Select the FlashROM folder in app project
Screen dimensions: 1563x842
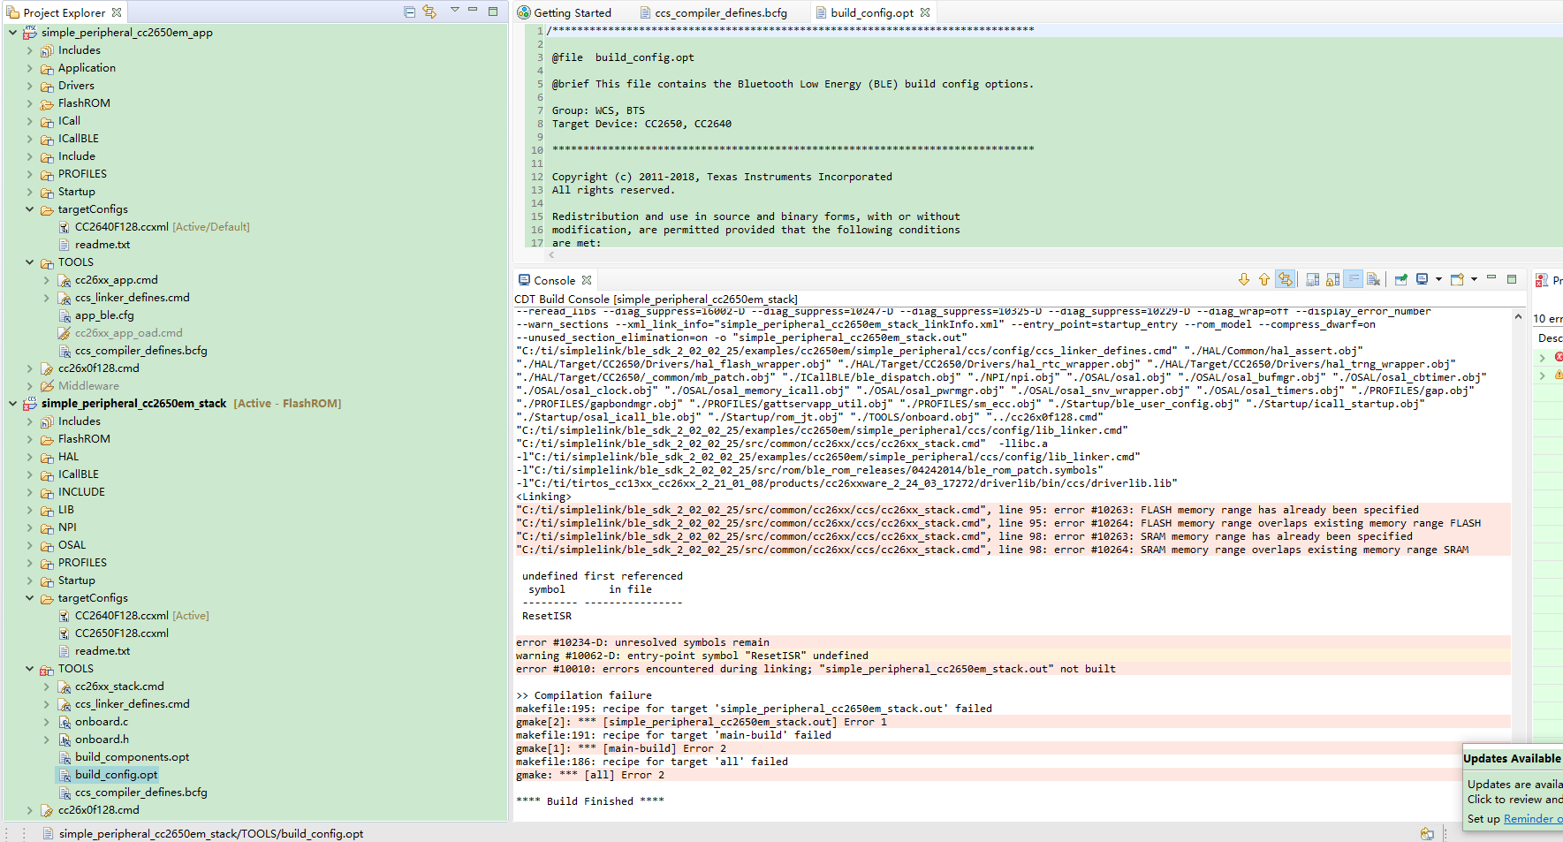(x=75, y=103)
